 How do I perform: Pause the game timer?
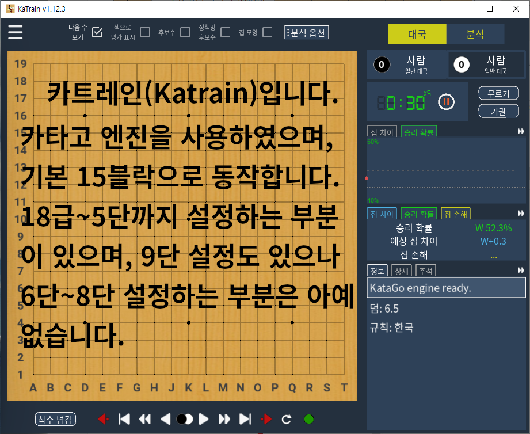446,102
